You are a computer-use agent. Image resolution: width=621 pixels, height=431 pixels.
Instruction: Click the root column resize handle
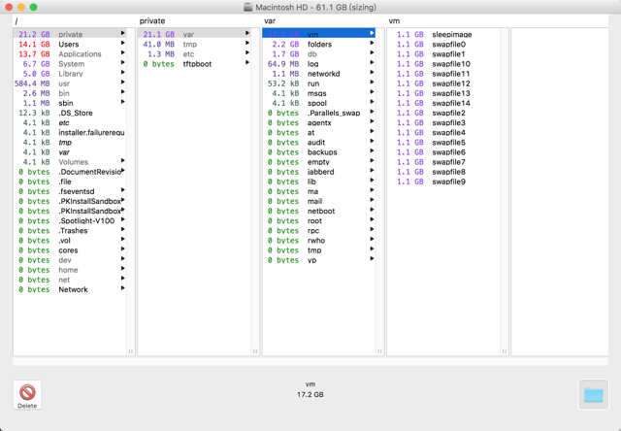(131, 351)
